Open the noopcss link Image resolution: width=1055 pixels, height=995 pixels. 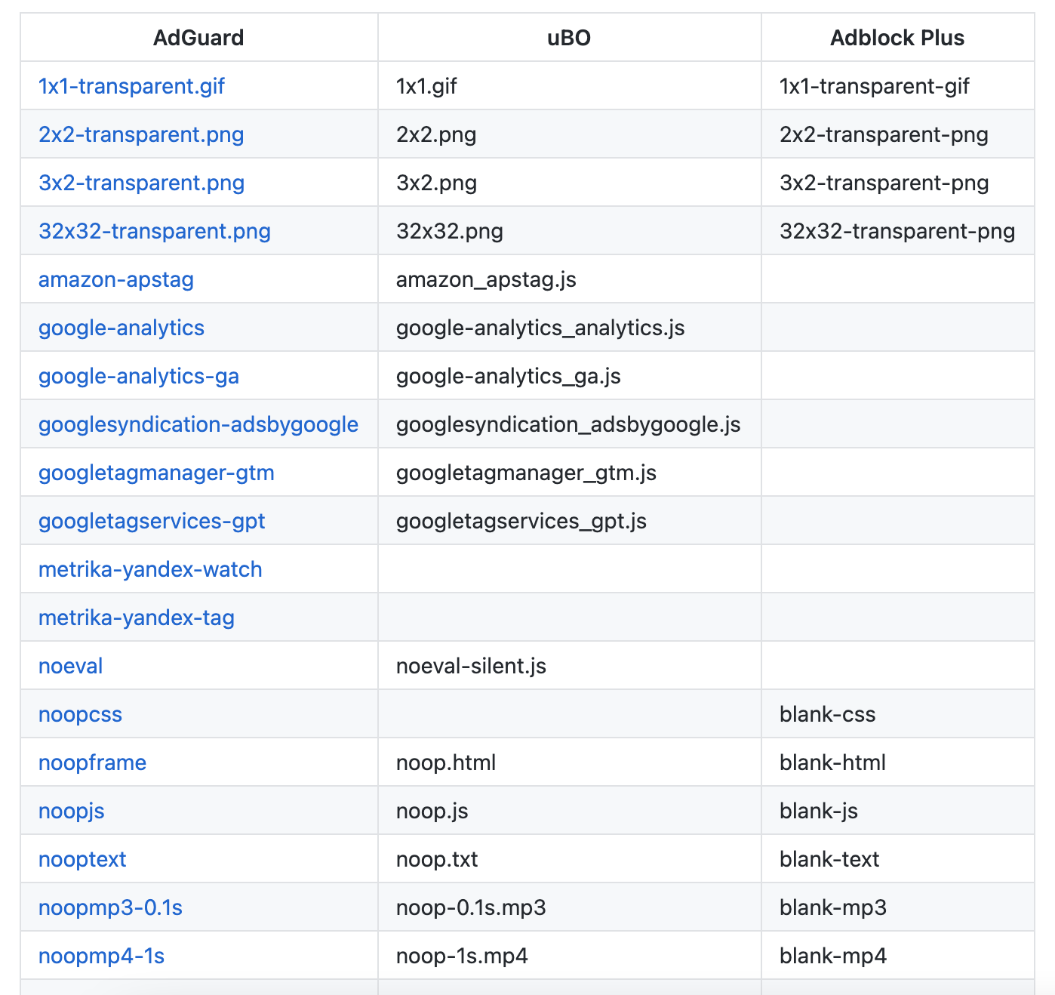coord(80,714)
